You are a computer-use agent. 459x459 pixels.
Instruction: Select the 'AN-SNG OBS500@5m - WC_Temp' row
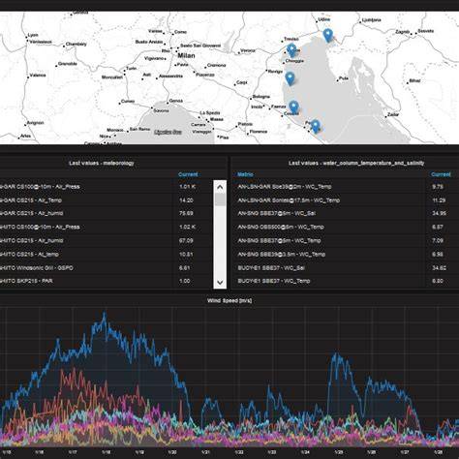(345, 227)
